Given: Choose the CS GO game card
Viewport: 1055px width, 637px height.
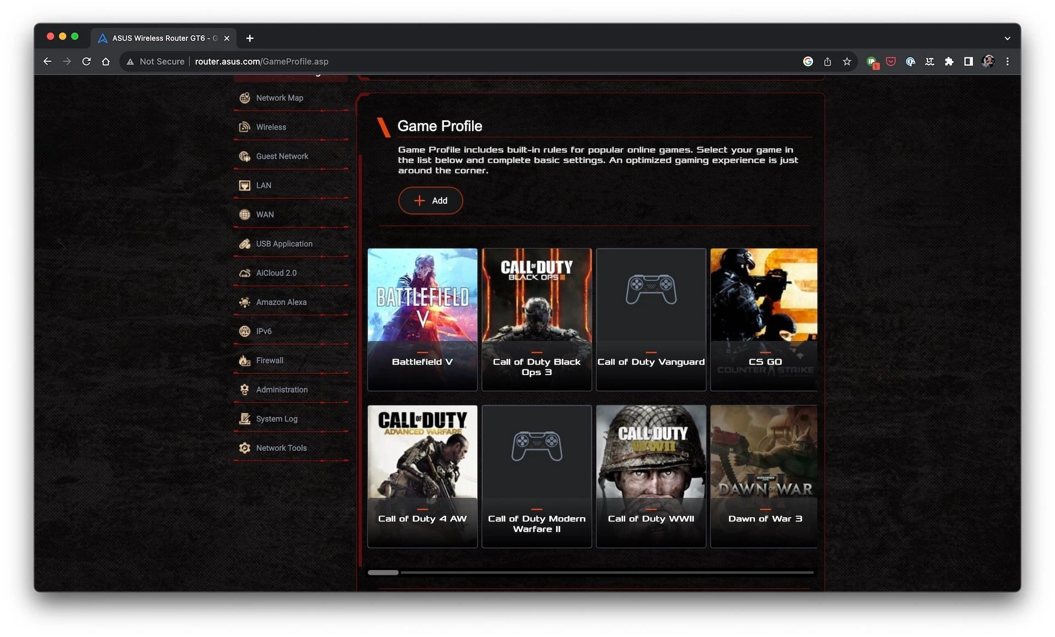Looking at the screenshot, I should [764, 320].
